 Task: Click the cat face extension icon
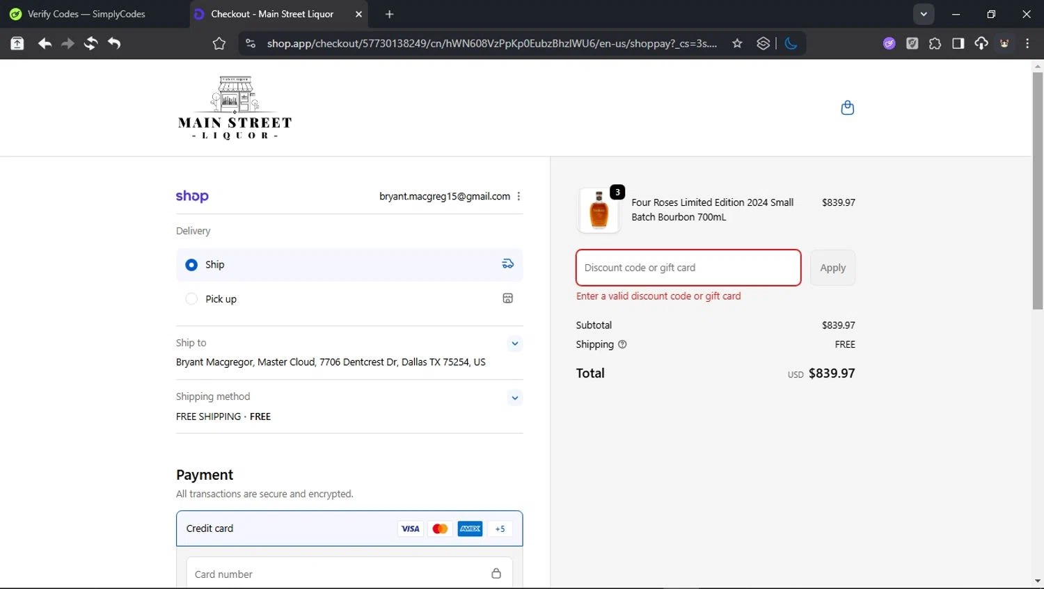point(1004,43)
